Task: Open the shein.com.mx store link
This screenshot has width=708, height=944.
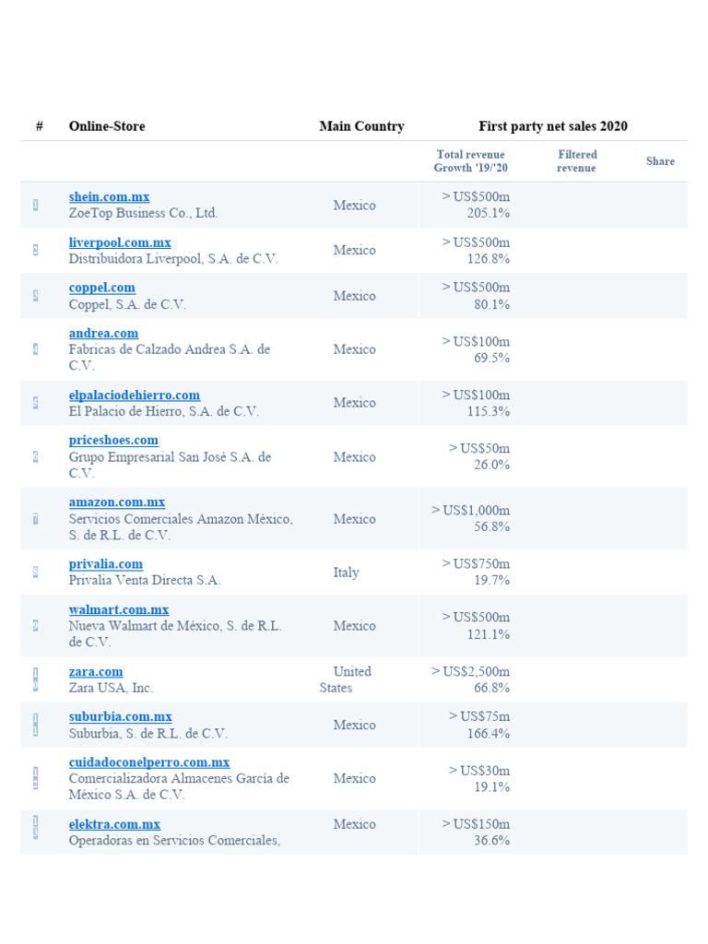Action: pos(109,196)
